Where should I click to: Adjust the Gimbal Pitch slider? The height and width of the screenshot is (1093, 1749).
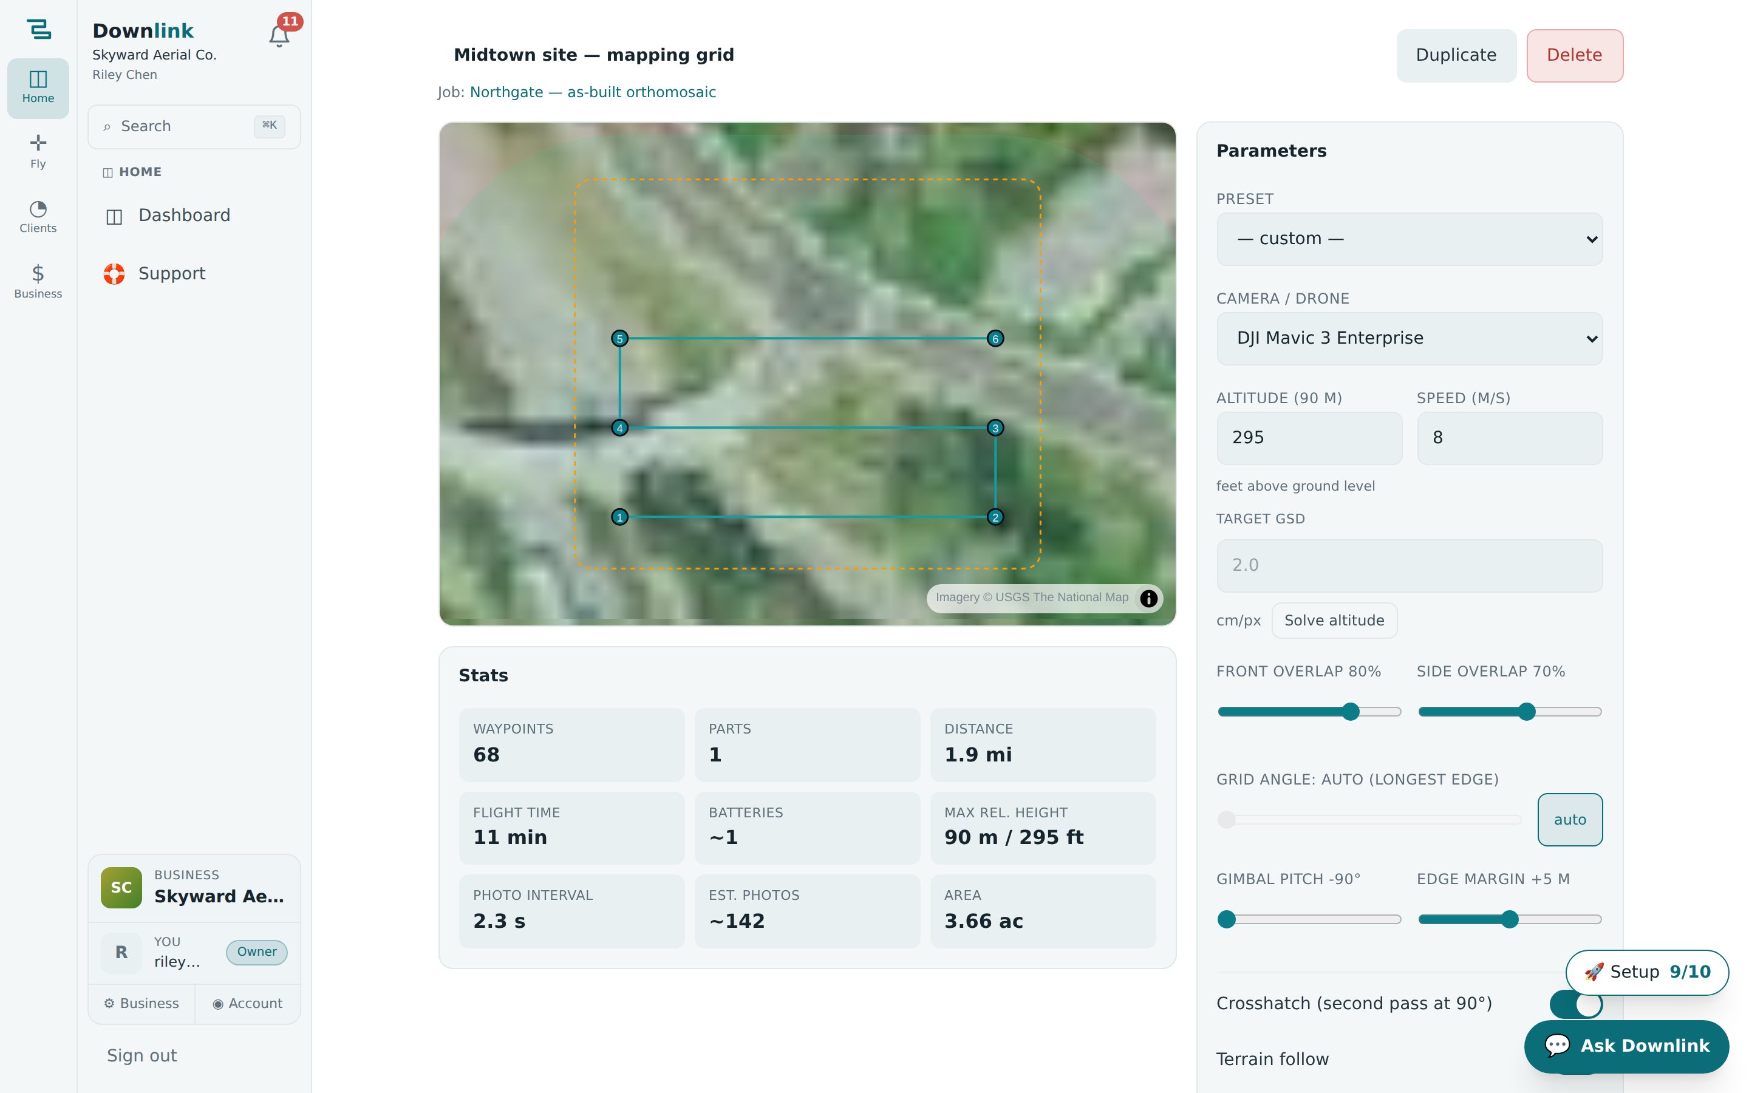(x=1309, y=919)
